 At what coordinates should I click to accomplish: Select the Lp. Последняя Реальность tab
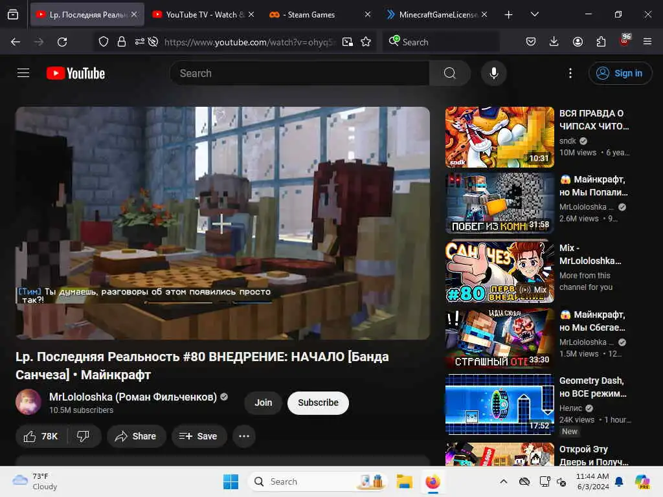(87, 14)
